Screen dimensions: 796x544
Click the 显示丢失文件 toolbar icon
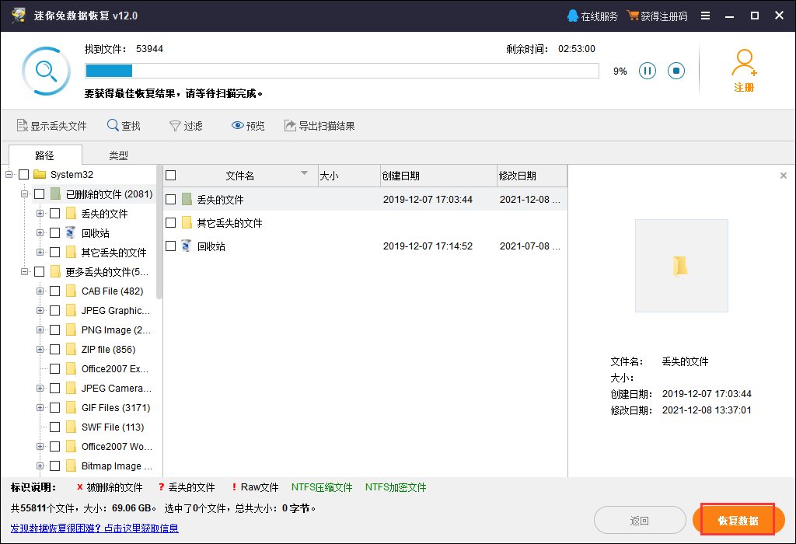click(x=22, y=125)
